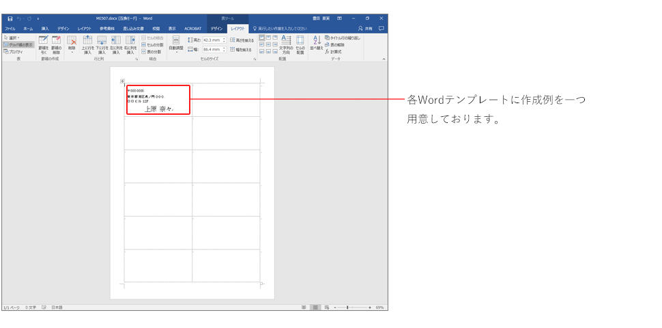The image size is (662, 328).
Task: Redo using the Quick Access toolbar icon
Action: pyautogui.click(x=28, y=18)
